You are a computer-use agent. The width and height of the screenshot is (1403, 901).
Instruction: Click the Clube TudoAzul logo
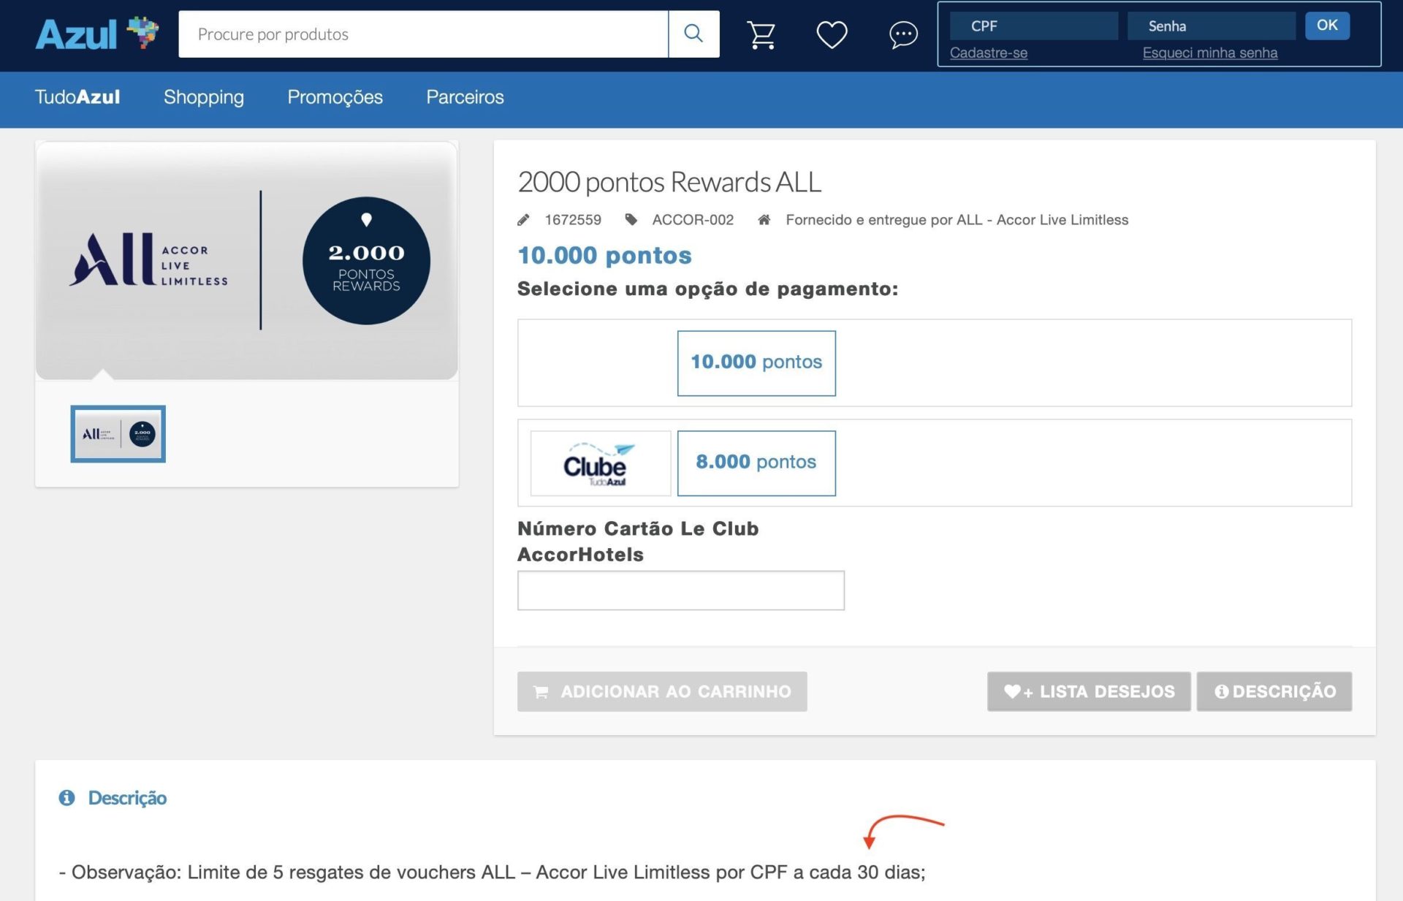tap(601, 463)
